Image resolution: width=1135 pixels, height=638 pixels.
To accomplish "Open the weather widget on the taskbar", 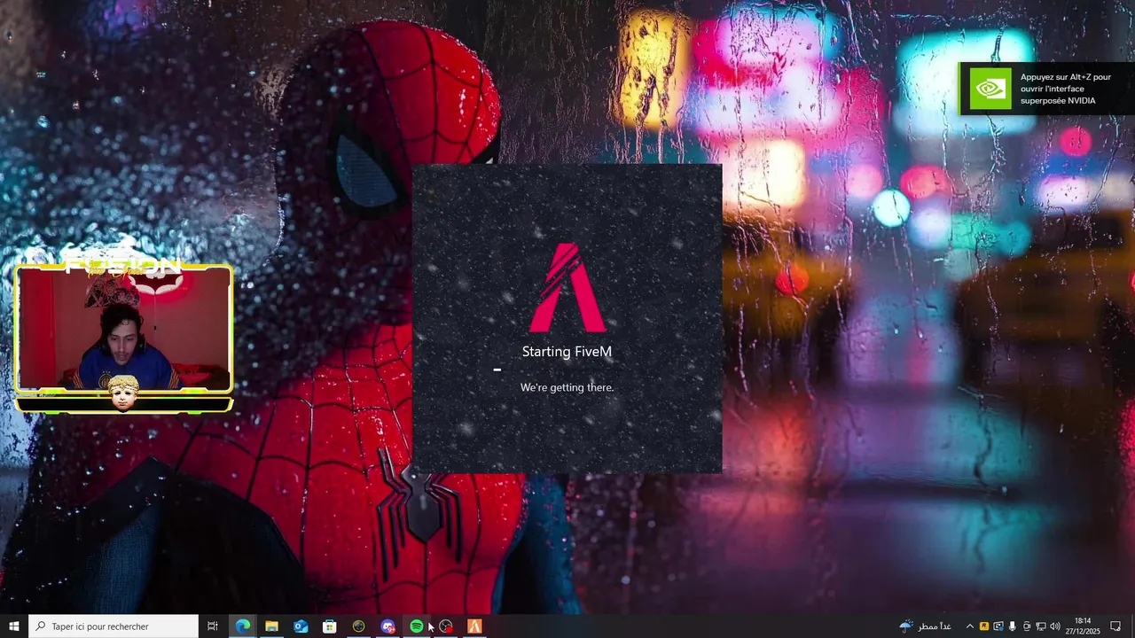I will coord(925,626).
